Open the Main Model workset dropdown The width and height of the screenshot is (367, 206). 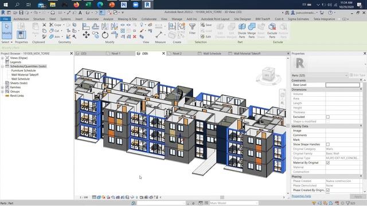234,203
